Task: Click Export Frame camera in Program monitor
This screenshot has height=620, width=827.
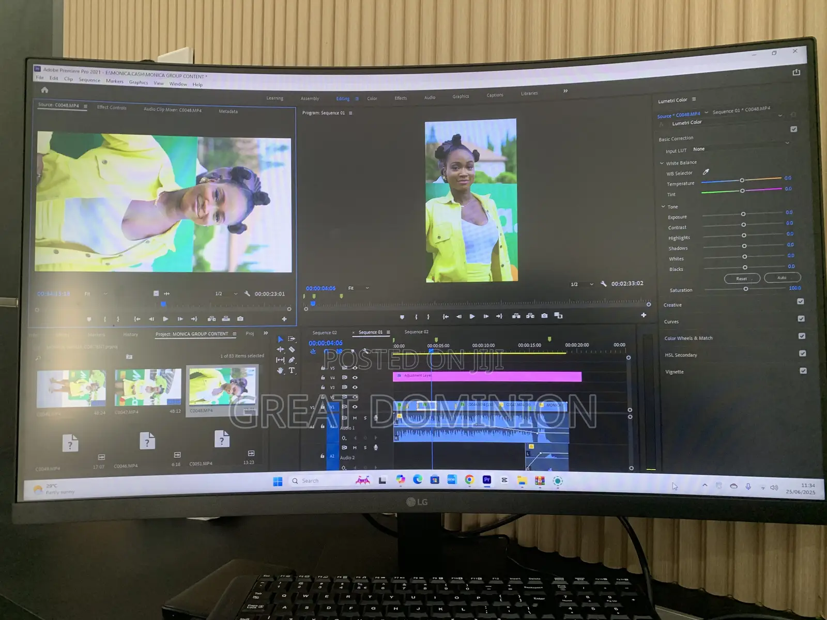Action: (544, 316)
